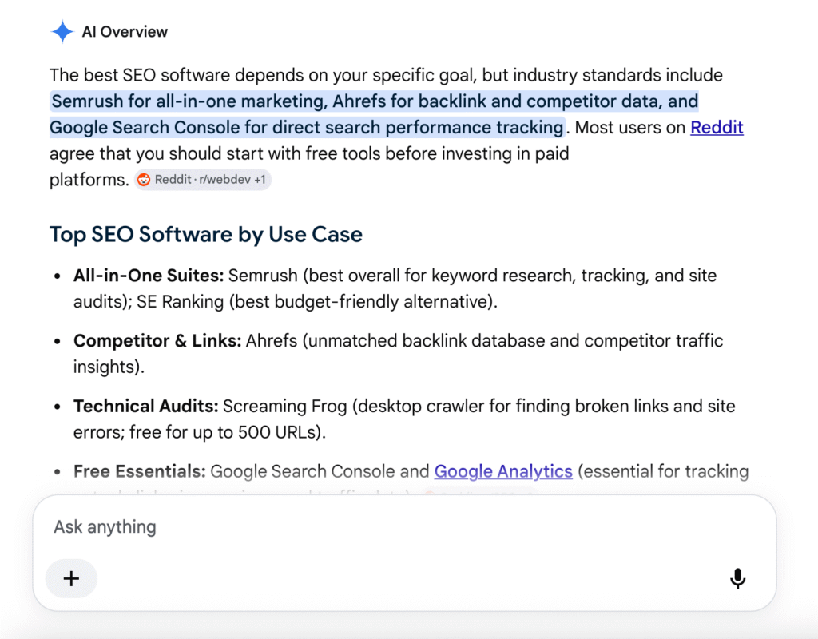Click the Reddit logo in the r/webdev chip

click(144, 180)
